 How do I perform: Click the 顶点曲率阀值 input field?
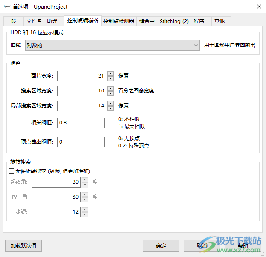(x=81, y=142)
